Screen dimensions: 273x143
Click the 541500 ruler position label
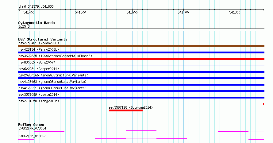click(x=80, y=12)
